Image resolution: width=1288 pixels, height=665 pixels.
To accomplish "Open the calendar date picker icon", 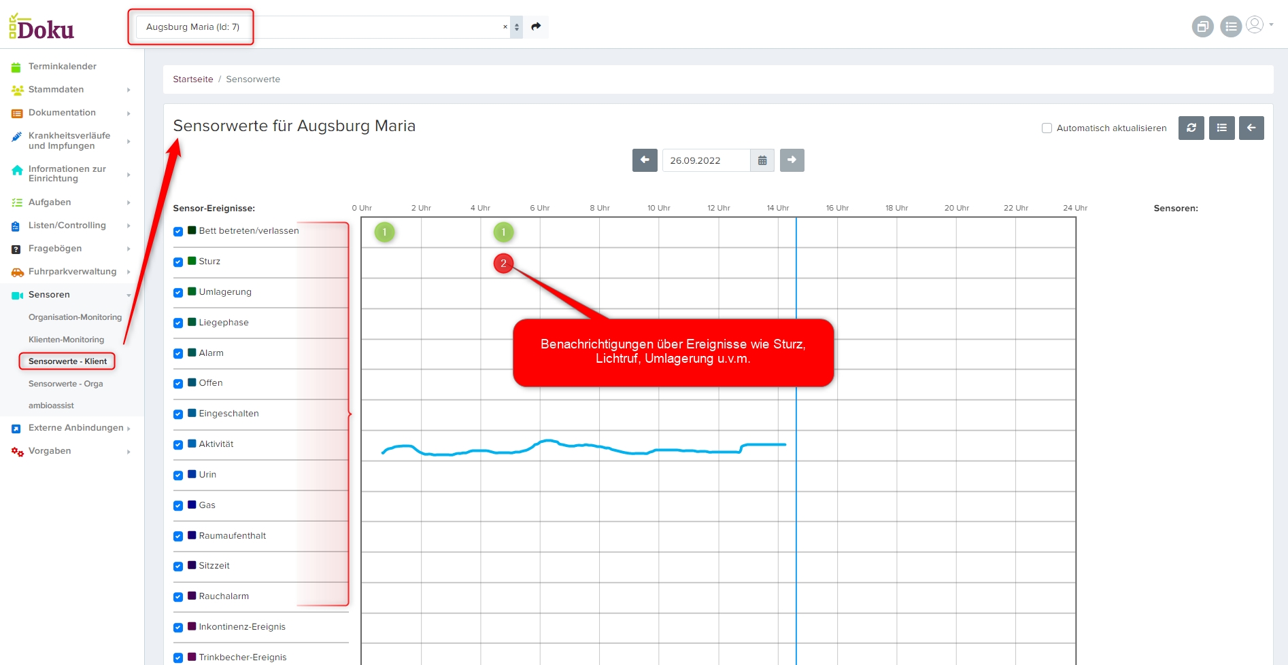I will point(762,160).
